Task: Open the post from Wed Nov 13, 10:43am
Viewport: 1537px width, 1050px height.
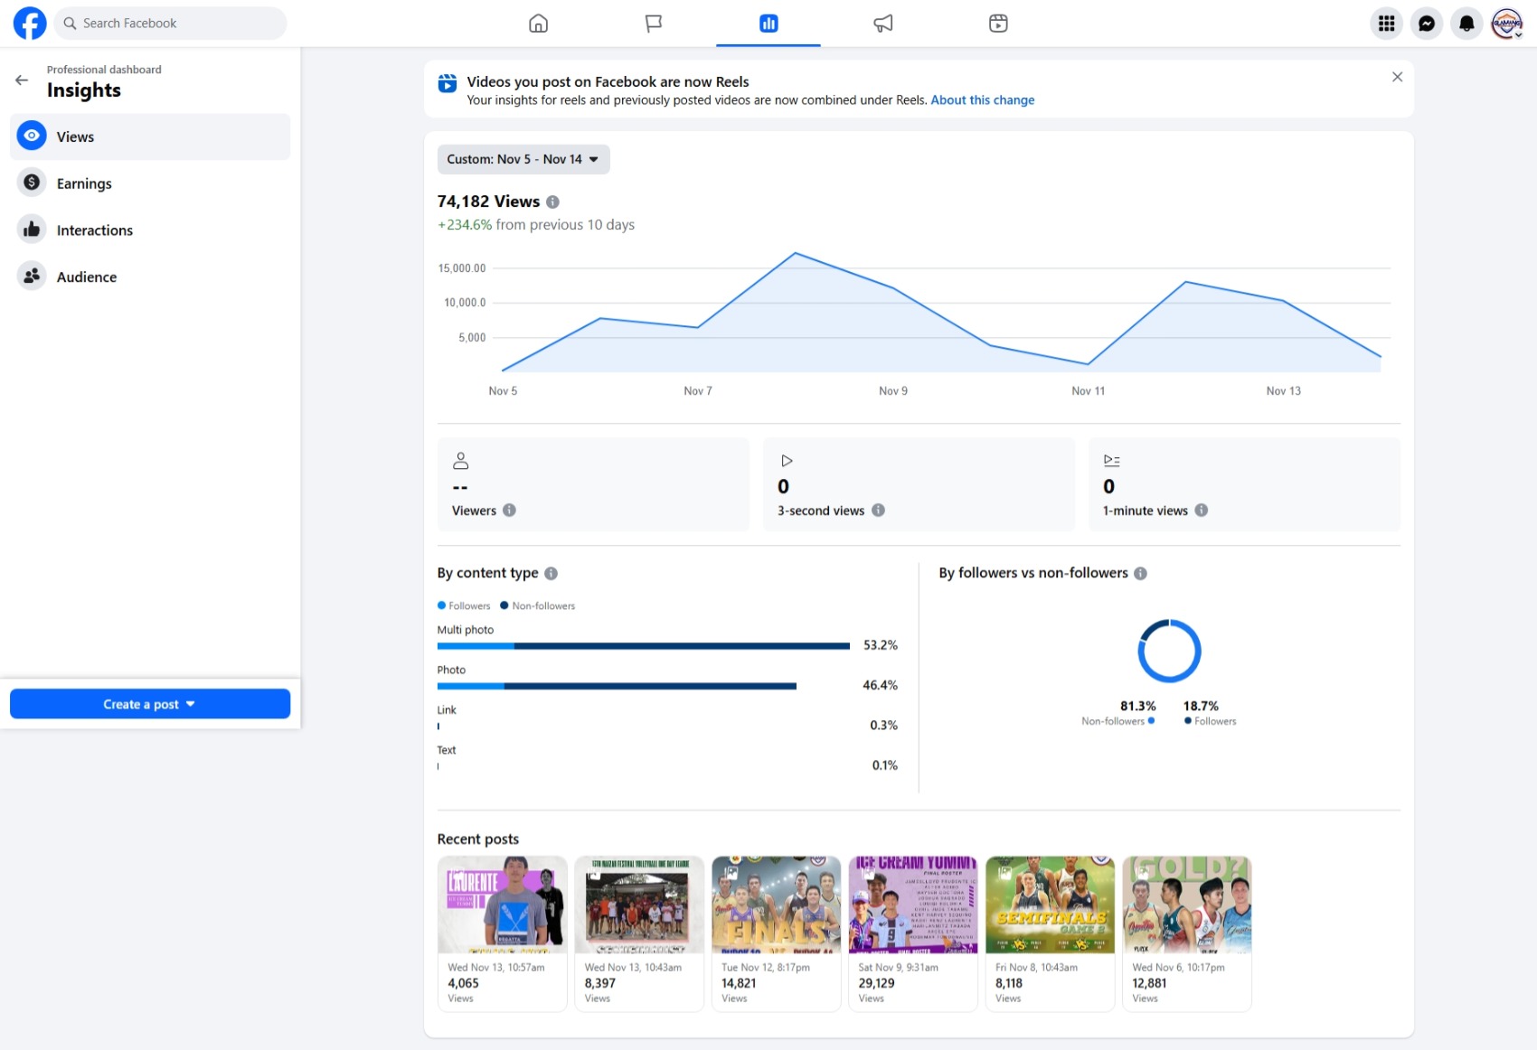Action: click(x=639, y=933)
